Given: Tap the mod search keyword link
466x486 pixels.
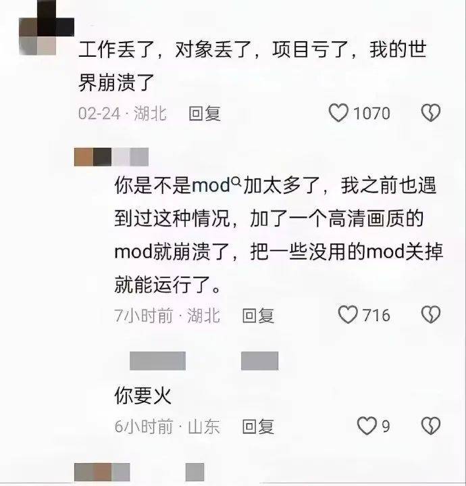Looking at the screenshot, I should pyautogui.click(x=211, y=185).
